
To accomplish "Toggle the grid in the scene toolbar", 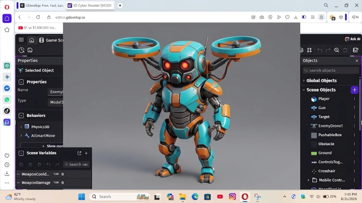I will click(x=309, y=50).
